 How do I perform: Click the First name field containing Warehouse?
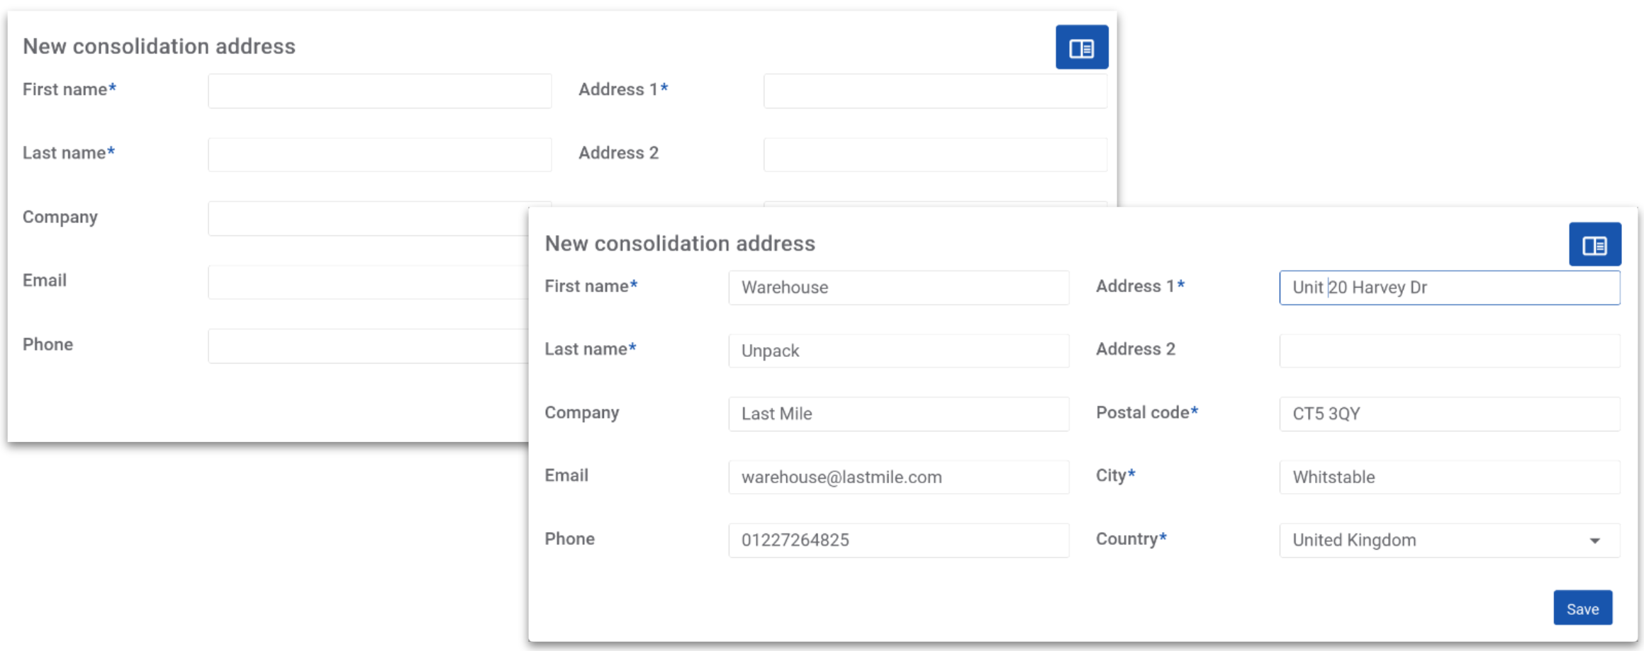[898, 288]
